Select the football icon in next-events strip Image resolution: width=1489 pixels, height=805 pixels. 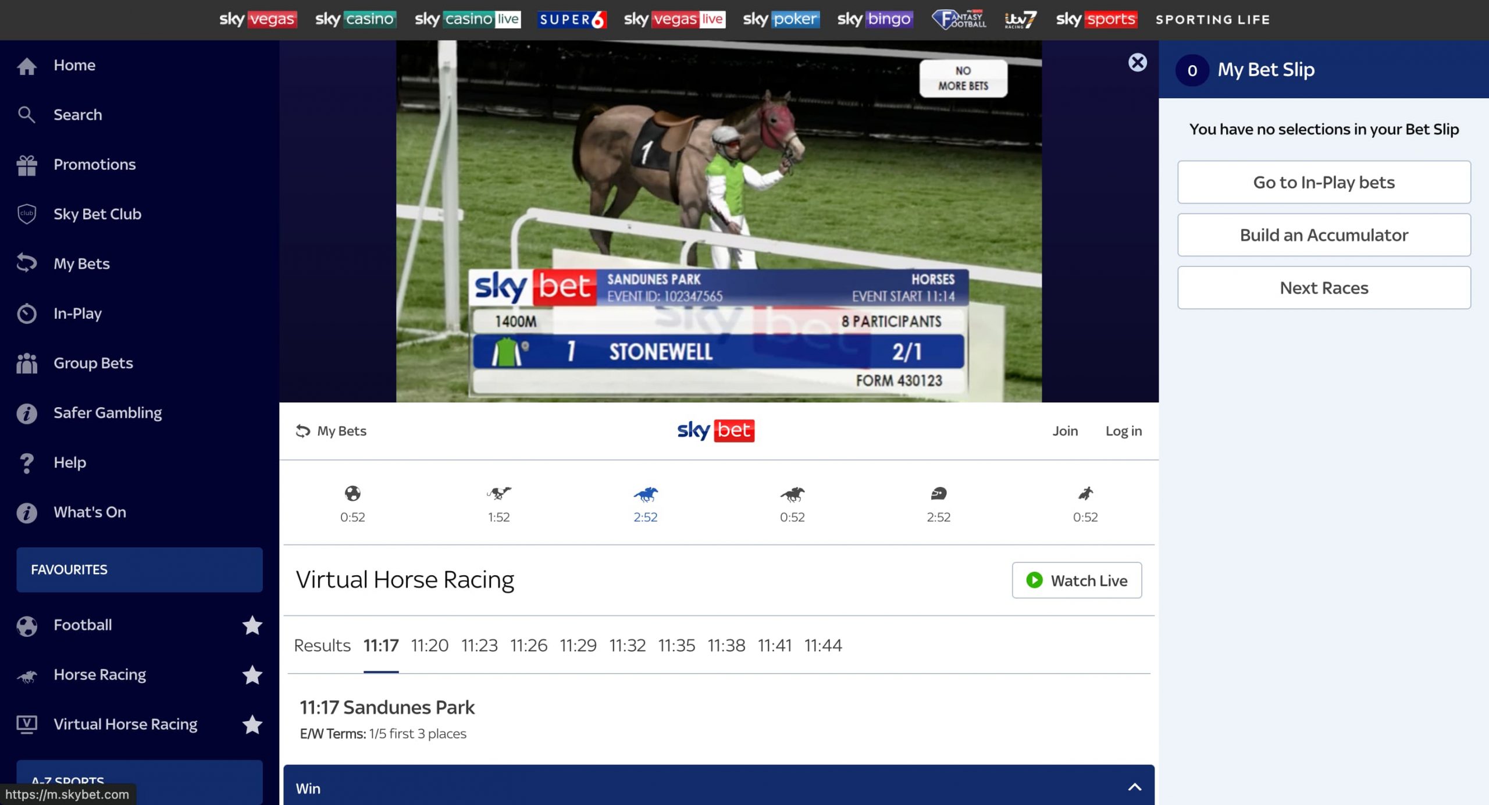pyautogui.click(x=352, y=494)
